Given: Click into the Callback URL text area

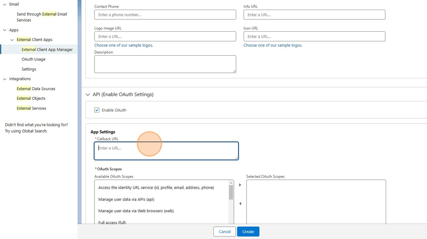Looking at the screenshot, I should (x=166, y=151).
